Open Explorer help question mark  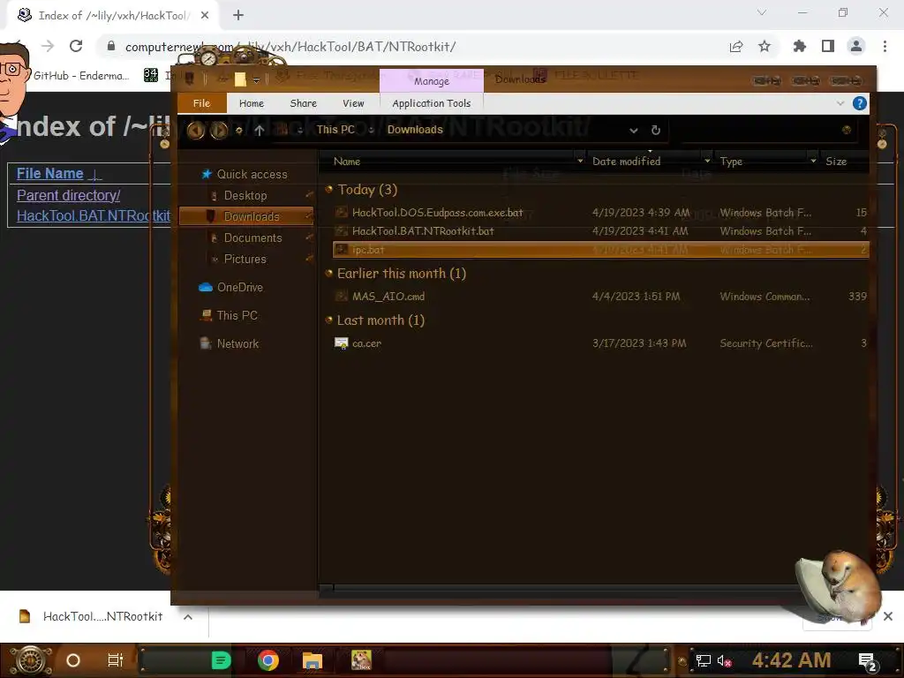click(860, 103)
